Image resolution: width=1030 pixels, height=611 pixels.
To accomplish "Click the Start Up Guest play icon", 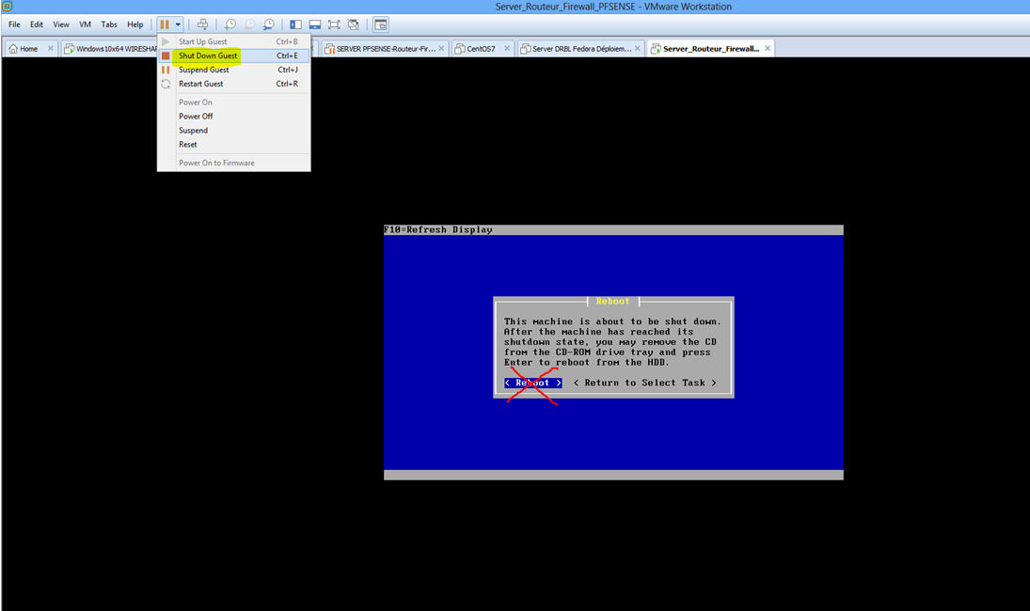I will coord(166,41).
